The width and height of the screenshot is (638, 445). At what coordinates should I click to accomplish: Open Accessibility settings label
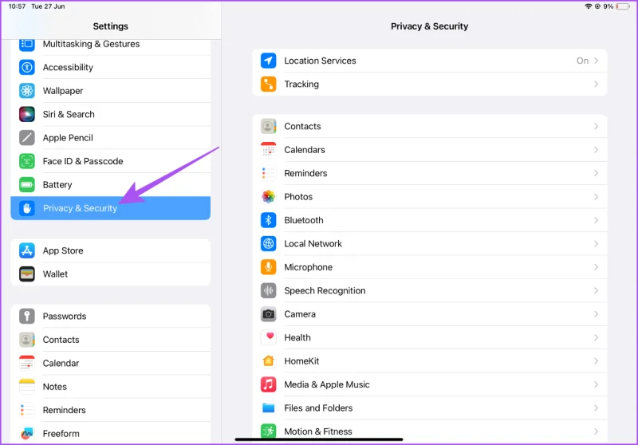tap(68, 68)
